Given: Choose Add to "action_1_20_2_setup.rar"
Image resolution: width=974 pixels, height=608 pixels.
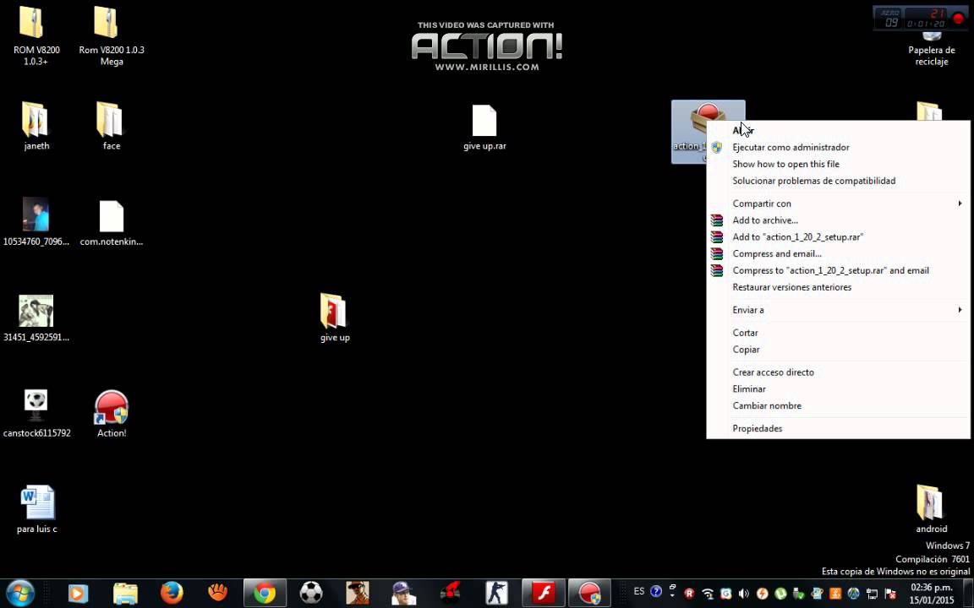Looking at the screenshot, I should pos(838,236).
